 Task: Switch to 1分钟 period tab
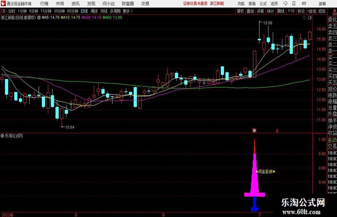click(x=22, y=11)
